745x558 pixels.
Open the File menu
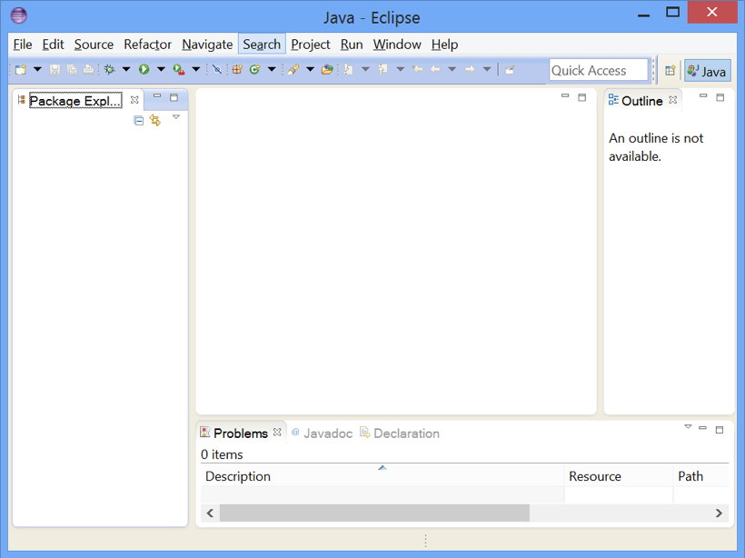(23, 45)
